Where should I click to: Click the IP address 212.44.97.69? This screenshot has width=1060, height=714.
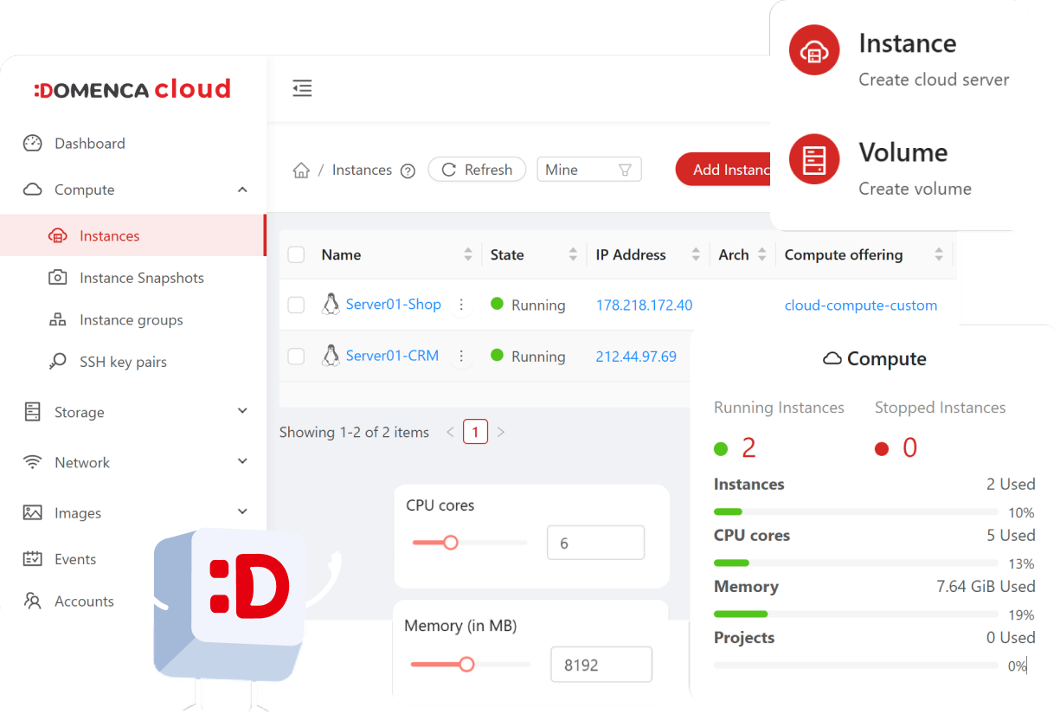tap(636, 356)
